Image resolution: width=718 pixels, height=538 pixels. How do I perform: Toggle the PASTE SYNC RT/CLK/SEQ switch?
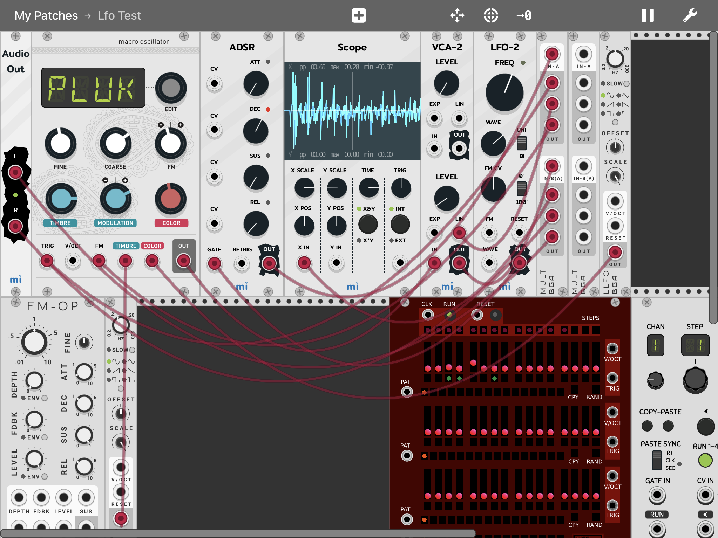(657, 460)
